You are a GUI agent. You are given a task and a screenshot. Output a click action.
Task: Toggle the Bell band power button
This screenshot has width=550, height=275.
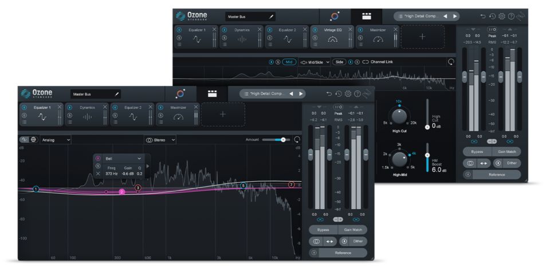(98, 159)
